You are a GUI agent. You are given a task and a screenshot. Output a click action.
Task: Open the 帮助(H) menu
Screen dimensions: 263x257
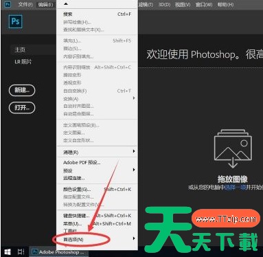[x=225, y=4]
